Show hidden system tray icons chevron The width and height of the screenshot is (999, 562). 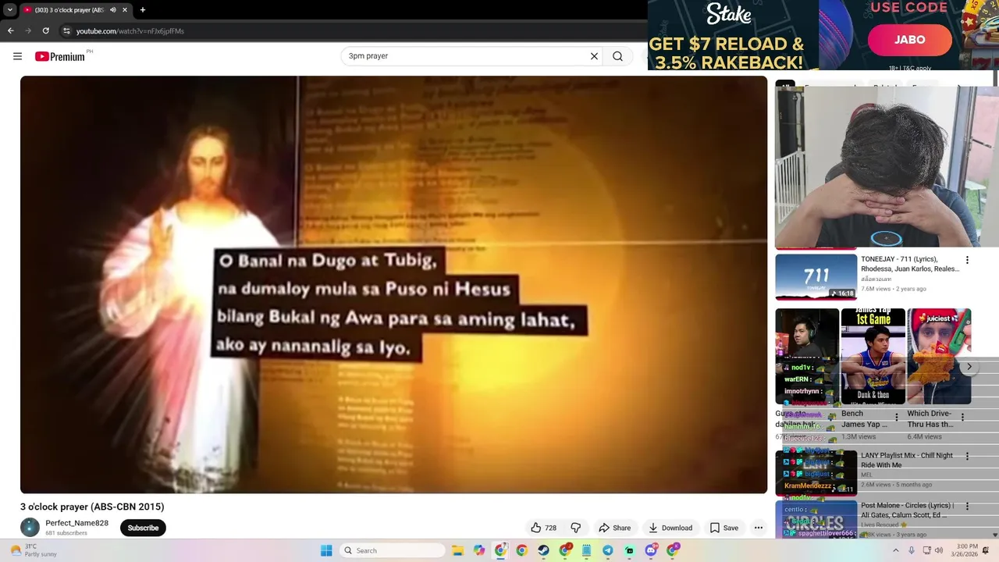pos(895,550)
